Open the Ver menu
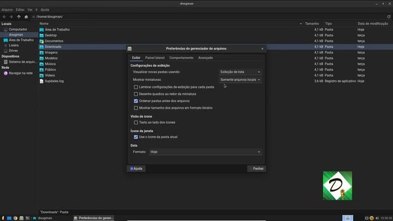This screenshot has height=221, width=393. 30,10
